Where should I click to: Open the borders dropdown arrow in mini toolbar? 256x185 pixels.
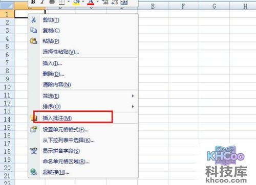tap(69, 2)
